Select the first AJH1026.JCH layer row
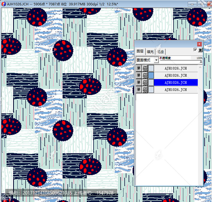The height and width of the screenshot is (202, 212). [x=176, y=68]
